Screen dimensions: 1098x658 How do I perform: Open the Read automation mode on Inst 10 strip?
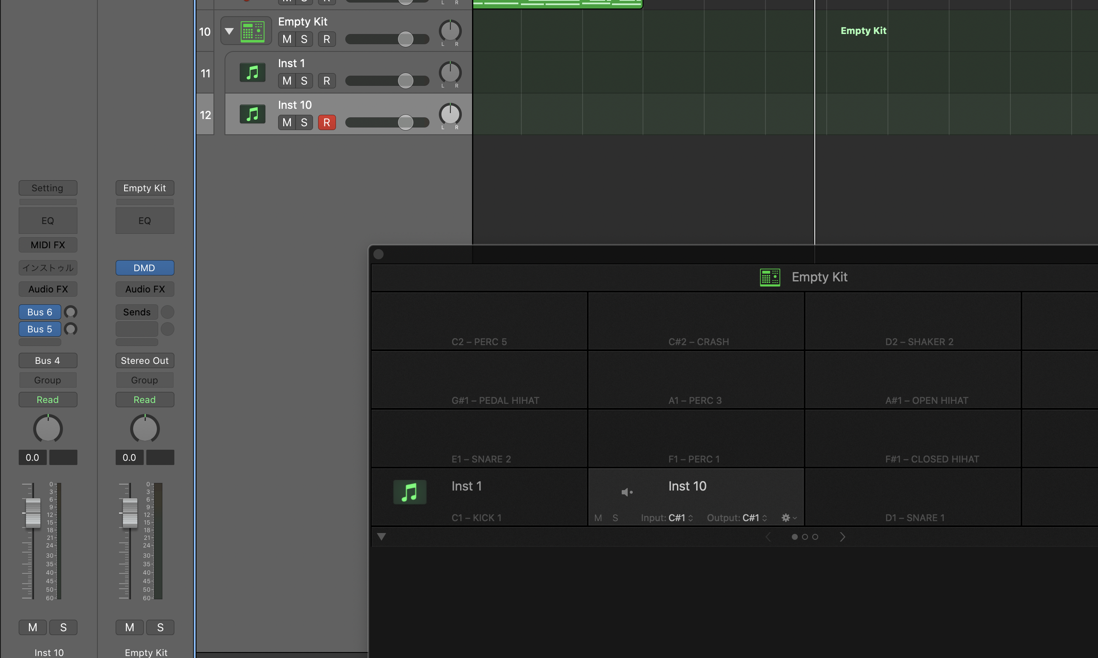[48, 400]
